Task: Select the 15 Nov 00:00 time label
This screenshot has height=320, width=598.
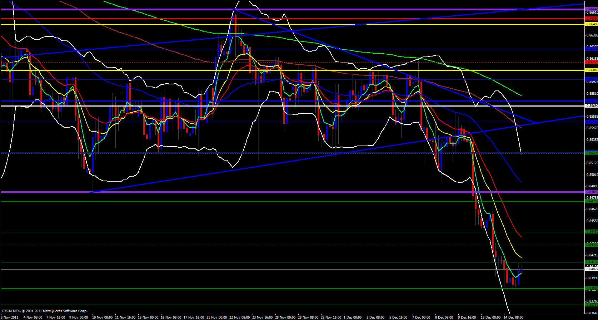Action: tap(148, 317)
